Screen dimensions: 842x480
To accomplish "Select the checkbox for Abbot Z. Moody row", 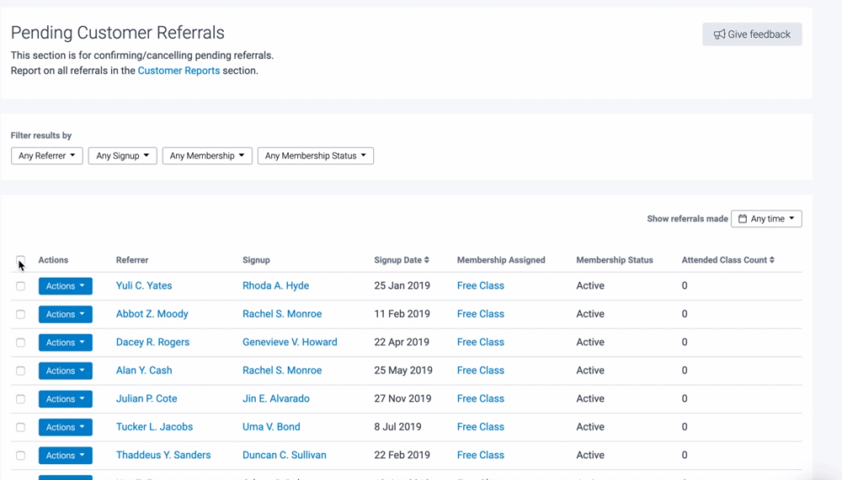I will coord(21,314).
